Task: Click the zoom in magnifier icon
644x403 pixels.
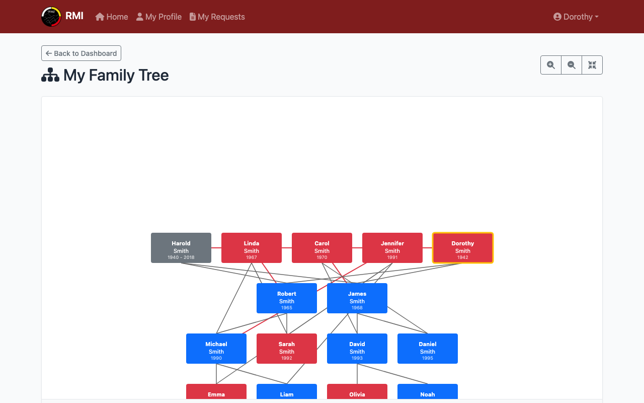Action: [550, 64]
